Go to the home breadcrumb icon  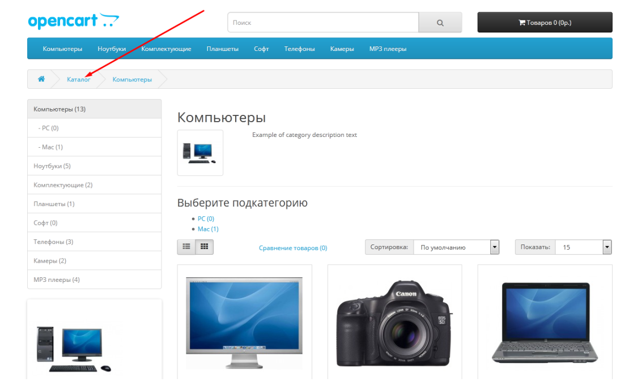41,79
